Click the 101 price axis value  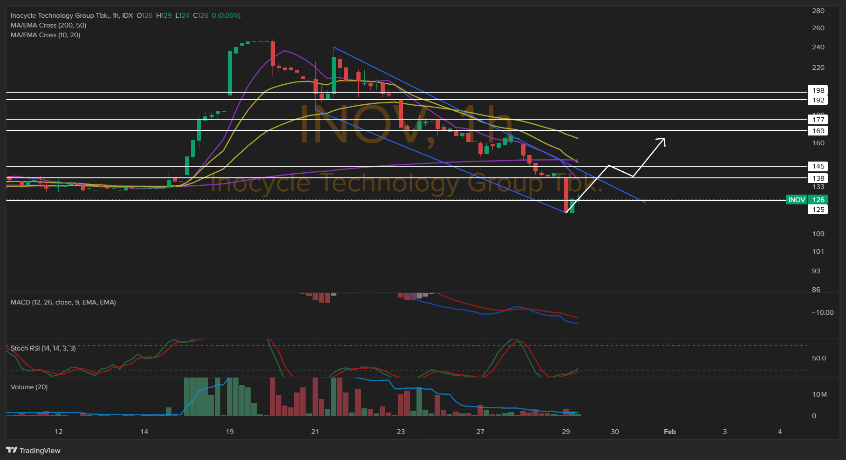[x=818, y=251]
